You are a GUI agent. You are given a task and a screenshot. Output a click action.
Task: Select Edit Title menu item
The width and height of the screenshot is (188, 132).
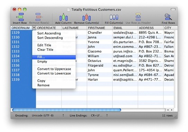(54, 45)
